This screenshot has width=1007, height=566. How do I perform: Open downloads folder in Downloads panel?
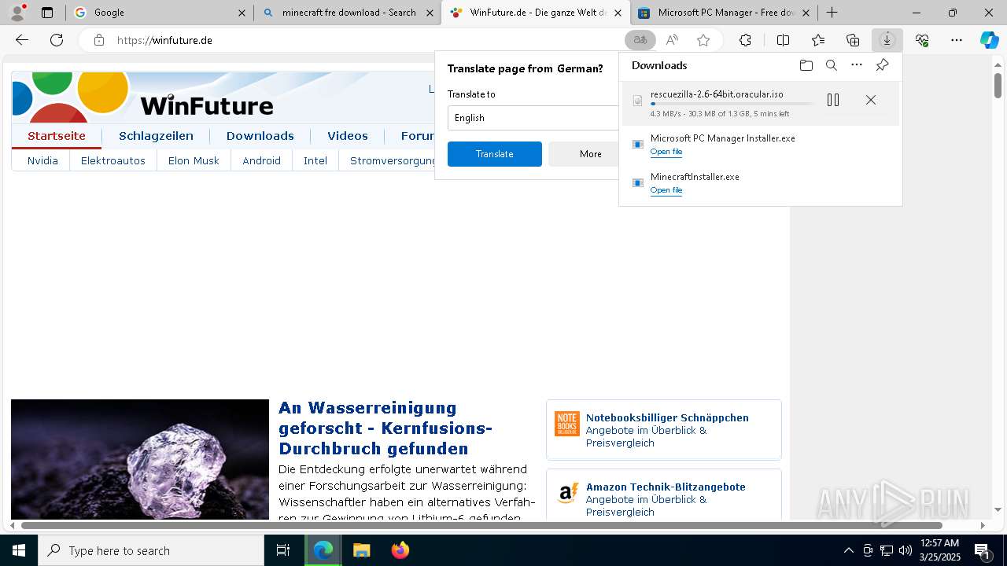(806, 65)
